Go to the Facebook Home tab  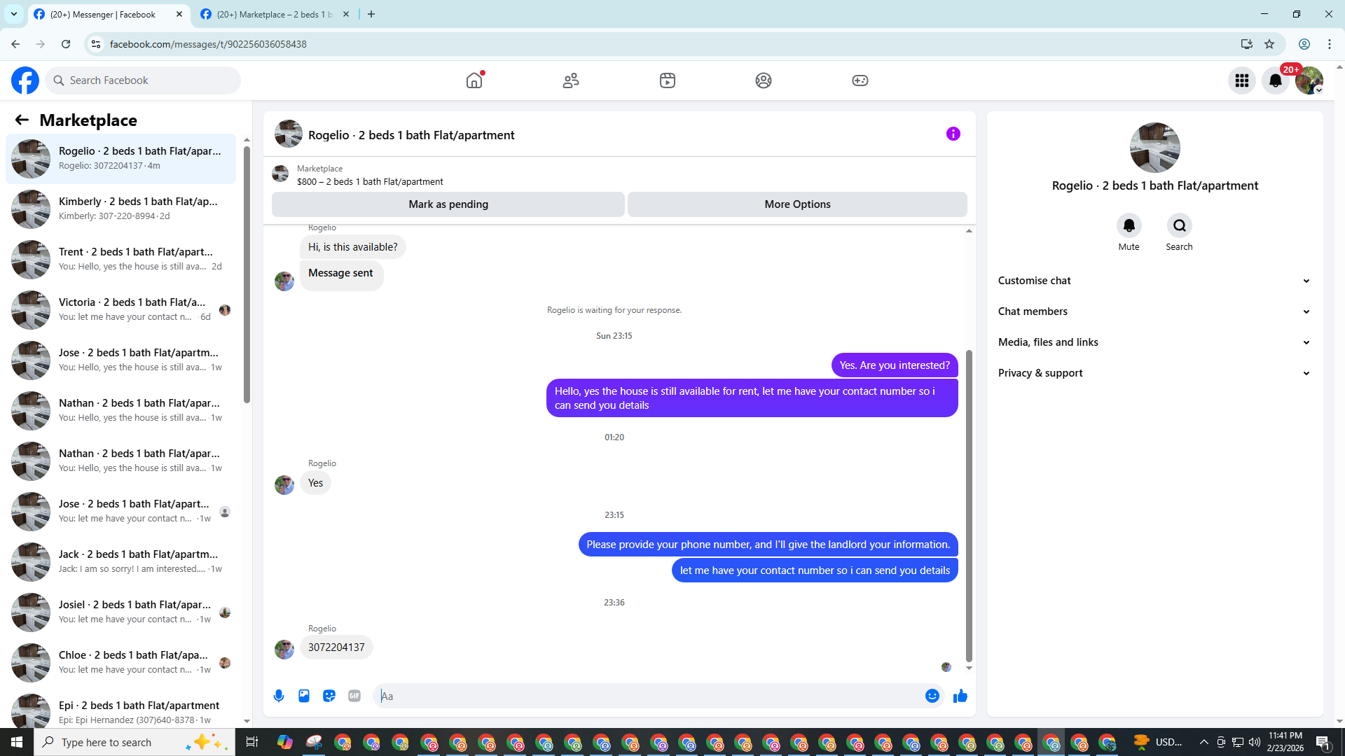point(474,80)
